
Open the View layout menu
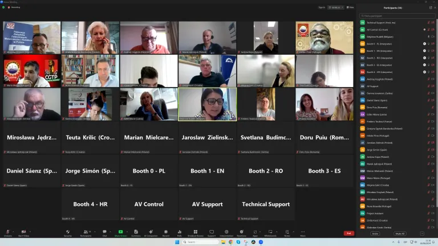click(350, 7)
